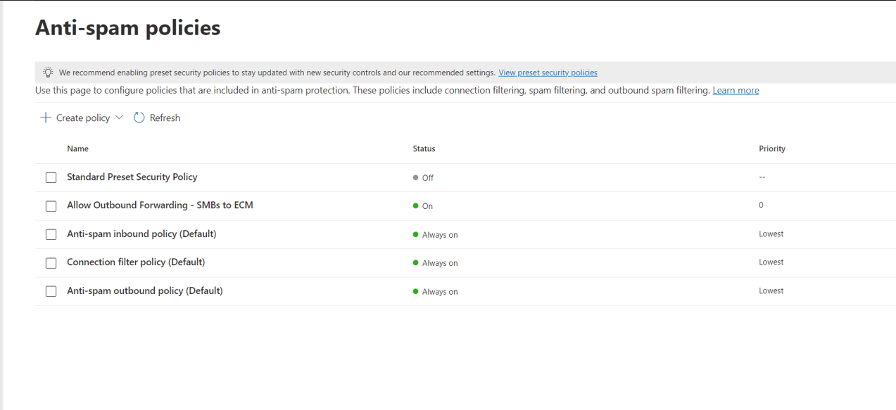Click Always on status for Anti-spam outbound policy

pos(435,291)
